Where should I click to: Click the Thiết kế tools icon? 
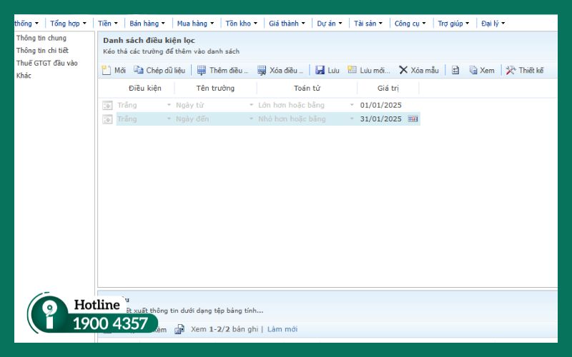pos(511,70)
